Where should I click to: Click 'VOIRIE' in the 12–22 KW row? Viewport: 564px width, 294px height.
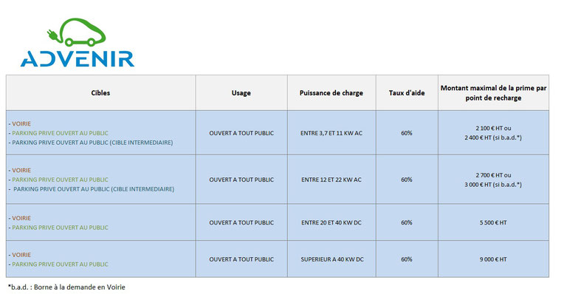(x=21, y=170)
